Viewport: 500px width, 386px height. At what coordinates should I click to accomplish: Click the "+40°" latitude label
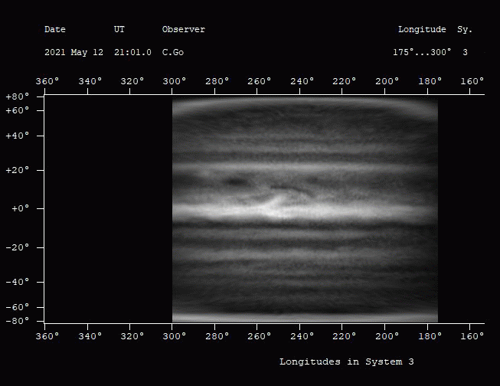18,136
